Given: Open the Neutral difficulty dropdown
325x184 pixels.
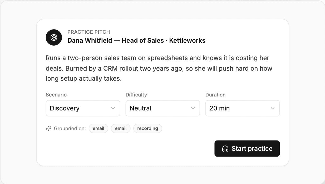Looking at the screenshot, I should (163, 108).
